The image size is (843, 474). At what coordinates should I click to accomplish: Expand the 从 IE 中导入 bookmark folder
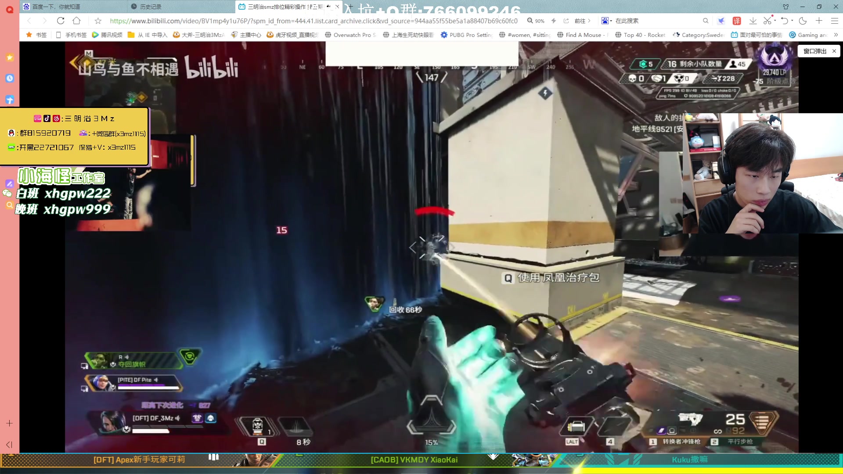click(148, 35)
